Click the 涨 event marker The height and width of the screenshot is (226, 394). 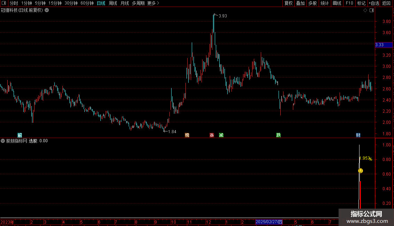click(212, 135)
